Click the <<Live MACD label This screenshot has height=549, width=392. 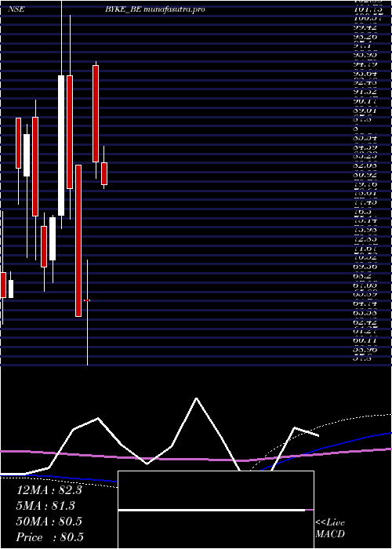pyautogui.click(x=330, y=529)
